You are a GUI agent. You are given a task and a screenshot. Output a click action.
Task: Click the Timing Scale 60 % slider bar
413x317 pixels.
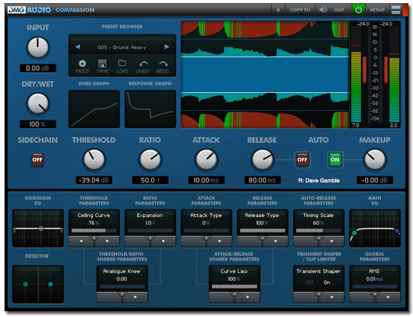(x=319, y=231)
